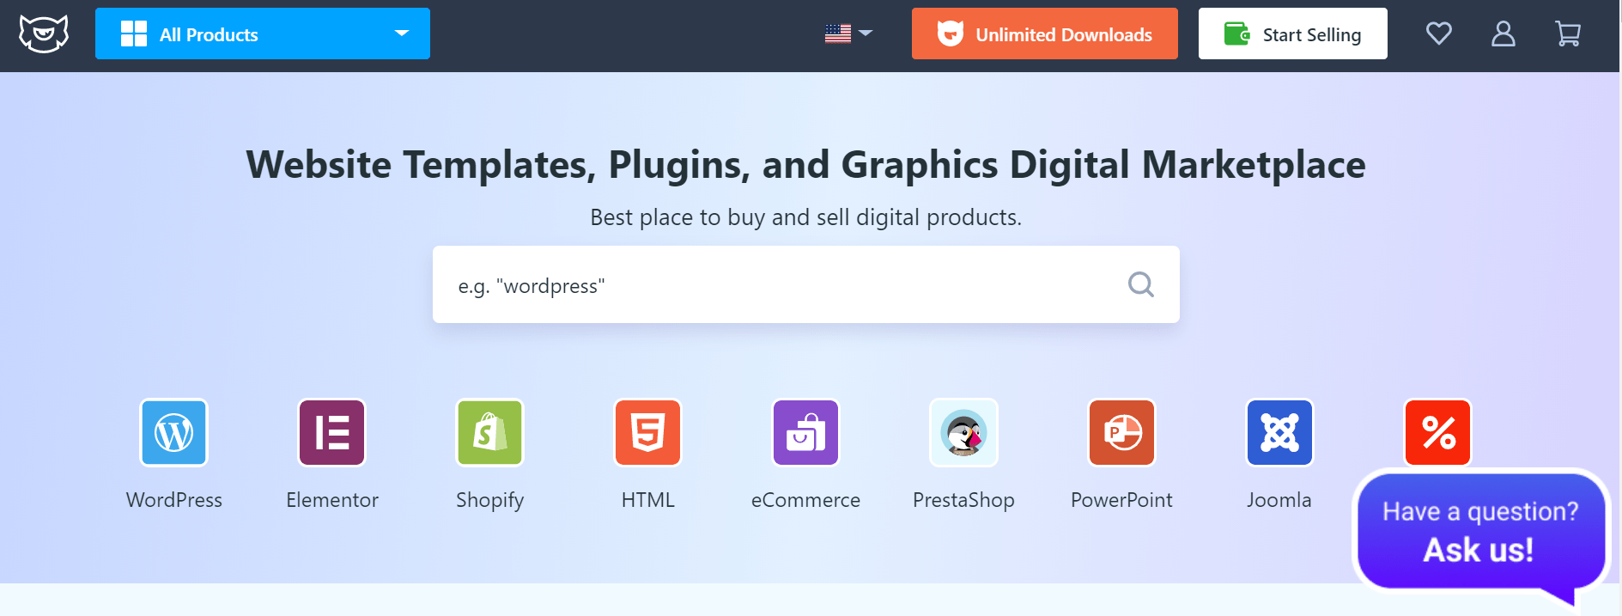Screen dimensions: 1622x616
Task: Open the Have a question chat bubble
Action: [x=1480, y=533]
